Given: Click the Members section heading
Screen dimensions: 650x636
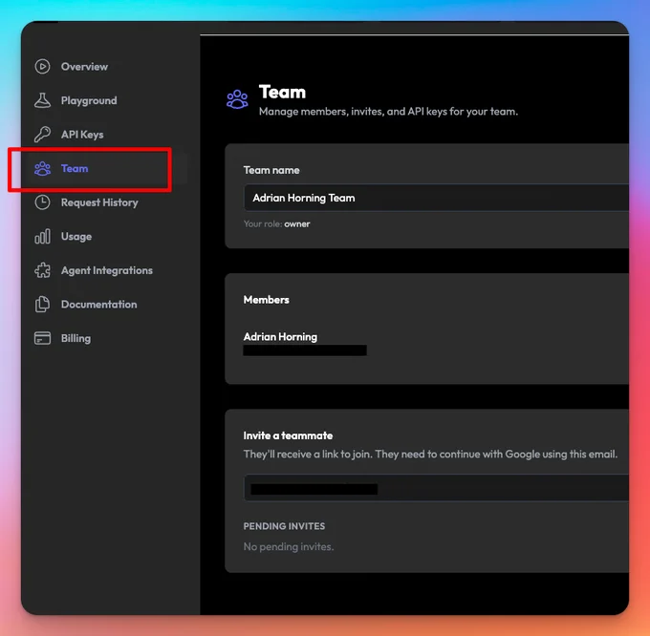Looking at the screenshot, I should click(266, 300).
